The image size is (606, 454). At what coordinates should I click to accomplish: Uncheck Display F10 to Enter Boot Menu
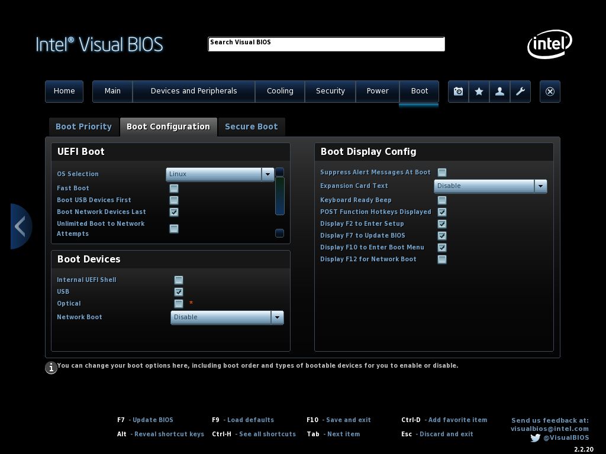click(442, 248)
